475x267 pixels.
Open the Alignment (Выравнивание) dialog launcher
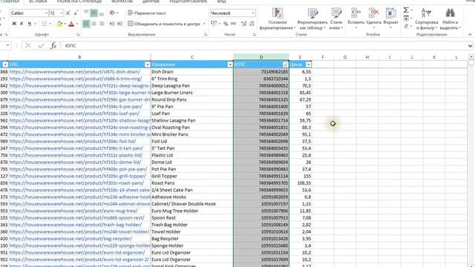coord(206,35)
